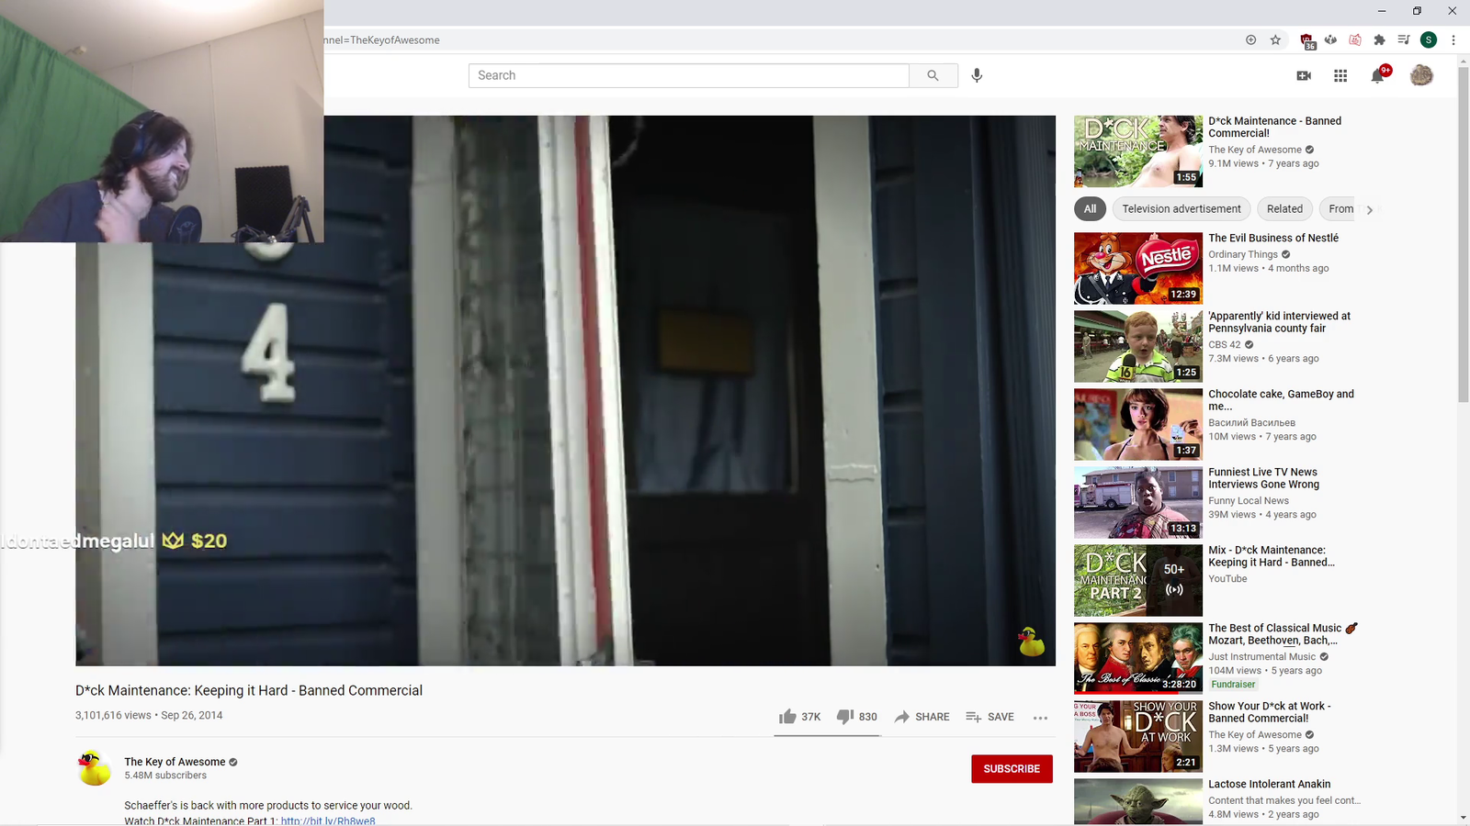The width and height of the screenshot is (1470, 826).
Task: Click the Fundraiser badge
Action: [1233, 685]
